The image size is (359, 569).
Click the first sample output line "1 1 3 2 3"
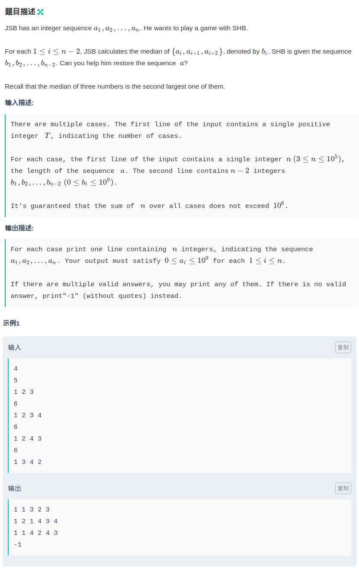click(x=32, y=509)
